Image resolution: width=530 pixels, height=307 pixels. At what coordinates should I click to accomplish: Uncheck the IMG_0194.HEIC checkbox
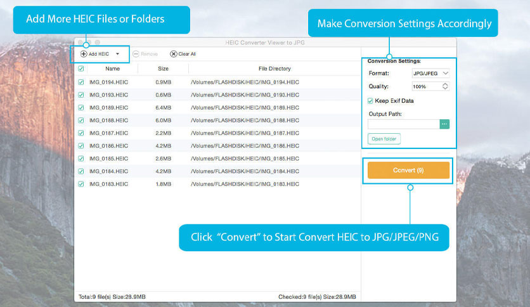[x=81, y=82]
